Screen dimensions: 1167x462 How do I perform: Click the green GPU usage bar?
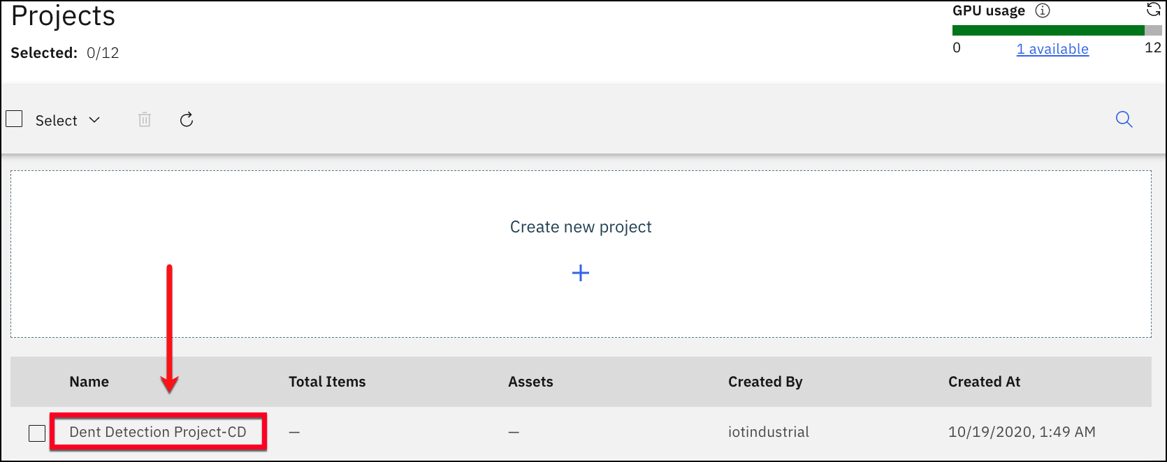click(1048, 30)
